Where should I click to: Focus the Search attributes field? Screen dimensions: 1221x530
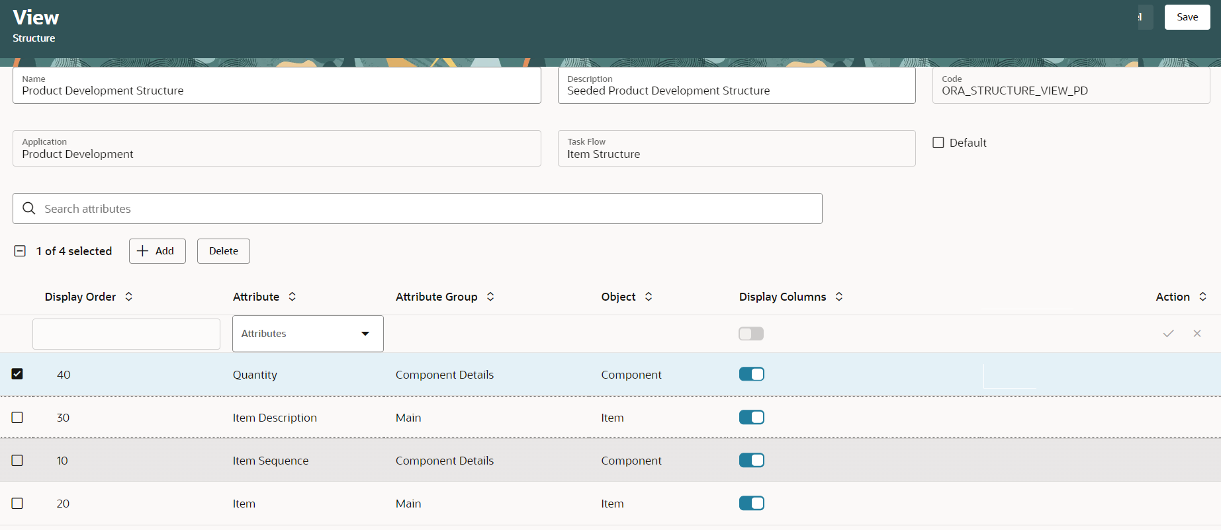click(418, 209)
